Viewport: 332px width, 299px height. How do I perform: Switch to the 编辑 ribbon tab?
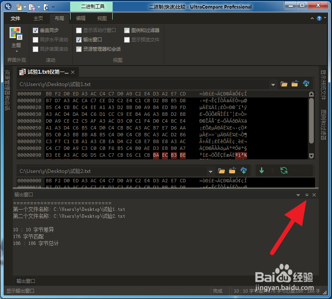(81, 18)
